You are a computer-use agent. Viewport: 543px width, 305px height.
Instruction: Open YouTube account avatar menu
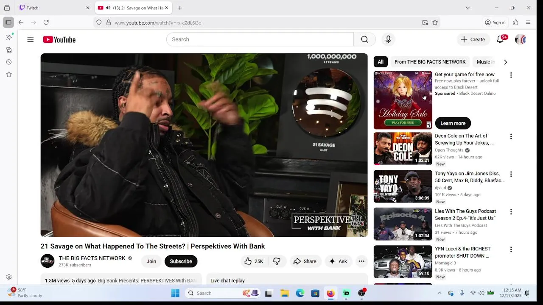click(x=521, y=39)
